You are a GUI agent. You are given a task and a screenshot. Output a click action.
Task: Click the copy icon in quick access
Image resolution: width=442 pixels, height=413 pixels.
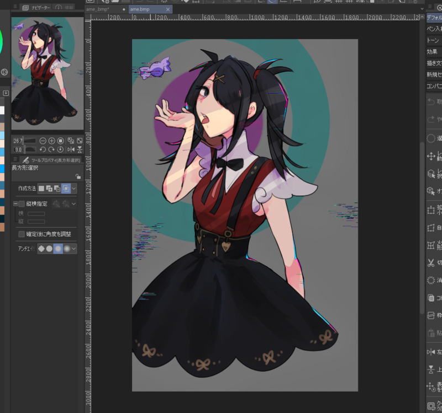point(431,298)
